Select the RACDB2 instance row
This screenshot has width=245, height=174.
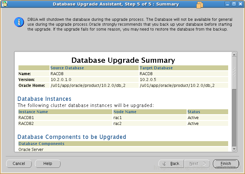click(x=123, y=124)
